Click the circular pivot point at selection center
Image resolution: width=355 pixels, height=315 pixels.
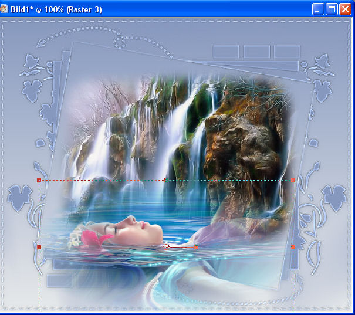click(x=166, y=247)
